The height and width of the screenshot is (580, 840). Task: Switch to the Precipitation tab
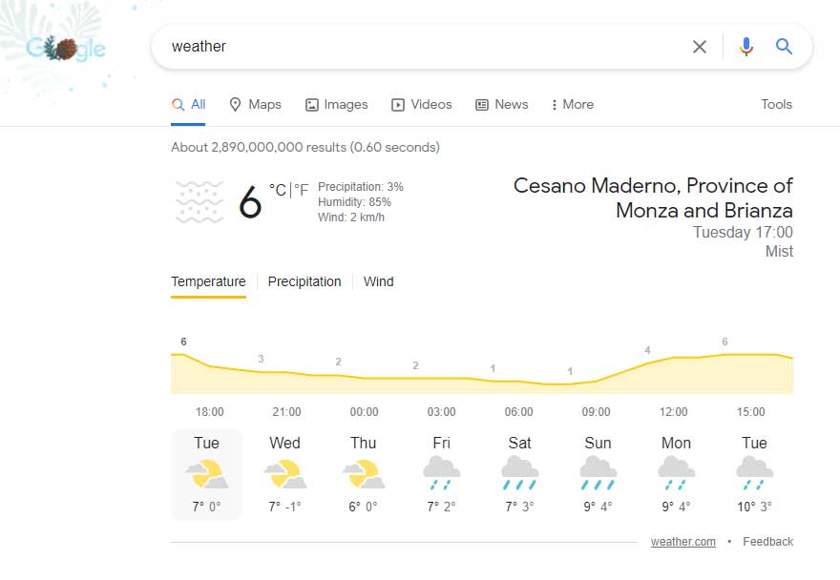click(304, 281)
